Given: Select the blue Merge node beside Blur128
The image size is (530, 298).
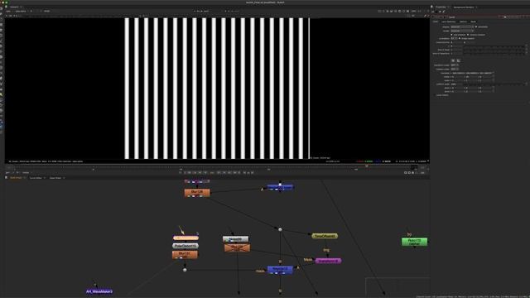Looking at the screenshot, I should click(280, 187).
